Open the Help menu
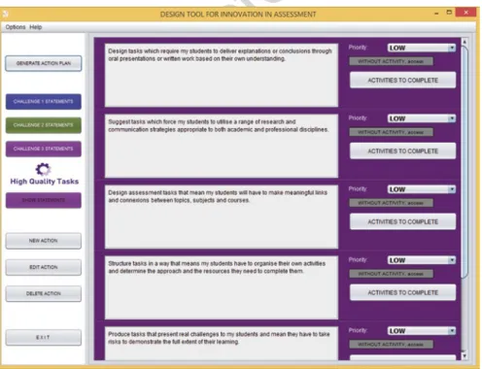Image resolution: width=482 pixels, height=369 pixels. (x=36, y=27)
